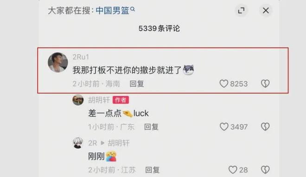The height and width of the screenshot is (177, 306).
Task: Dislike 2R's reply using the broken heart
Action: tap(265, 170)
